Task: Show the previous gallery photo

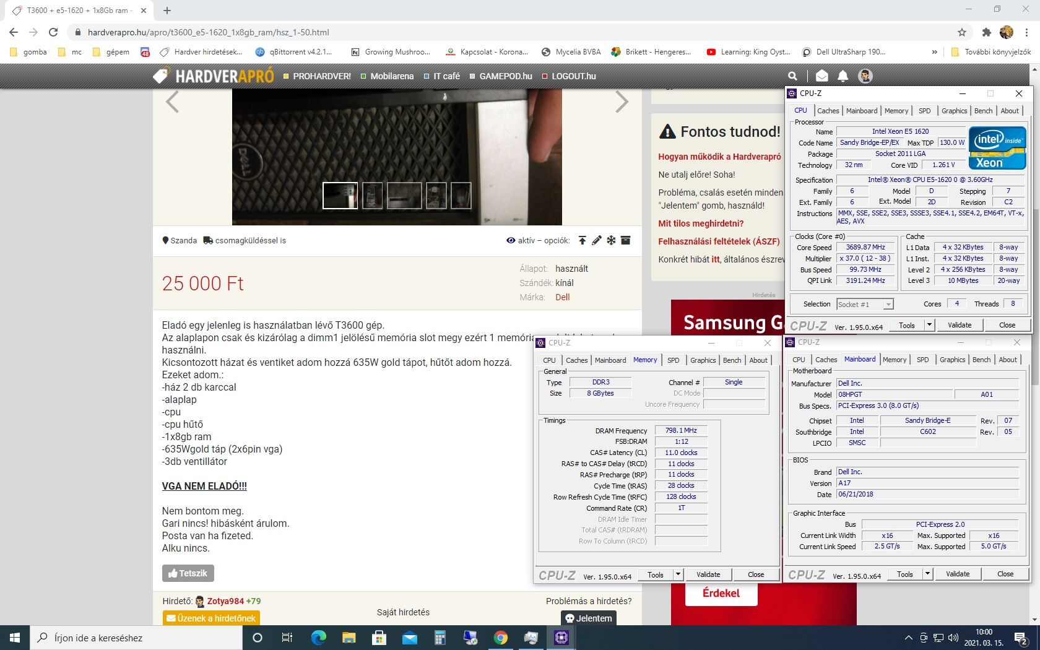Action: point(173,102)
